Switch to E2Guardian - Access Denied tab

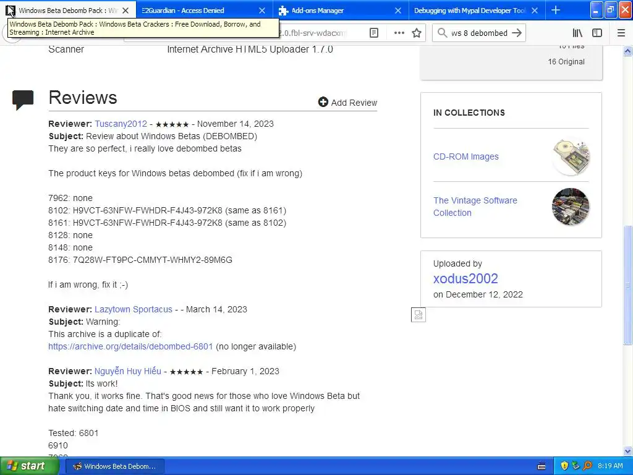pos(205,11)
